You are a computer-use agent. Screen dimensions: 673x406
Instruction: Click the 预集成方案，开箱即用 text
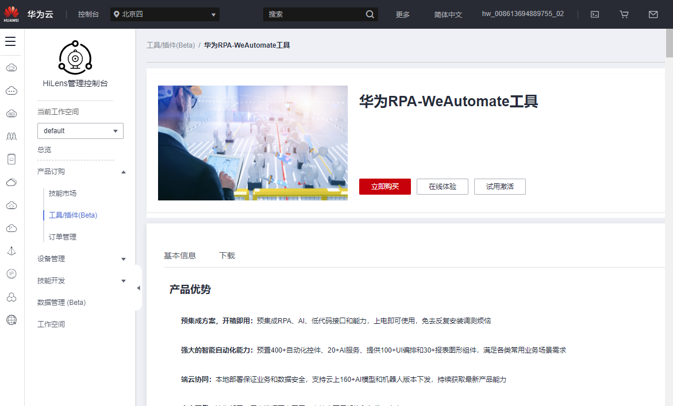pyautogui.click(x=217, y=320)
